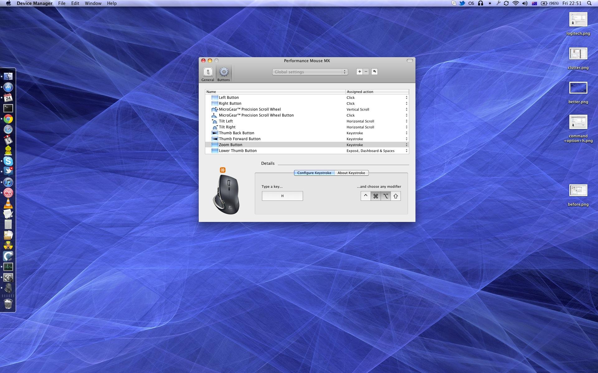The height and width of the screenshot is (373, 598).
Task: Add a new application-specific setting with plus
Action: [x=359, y=72]
